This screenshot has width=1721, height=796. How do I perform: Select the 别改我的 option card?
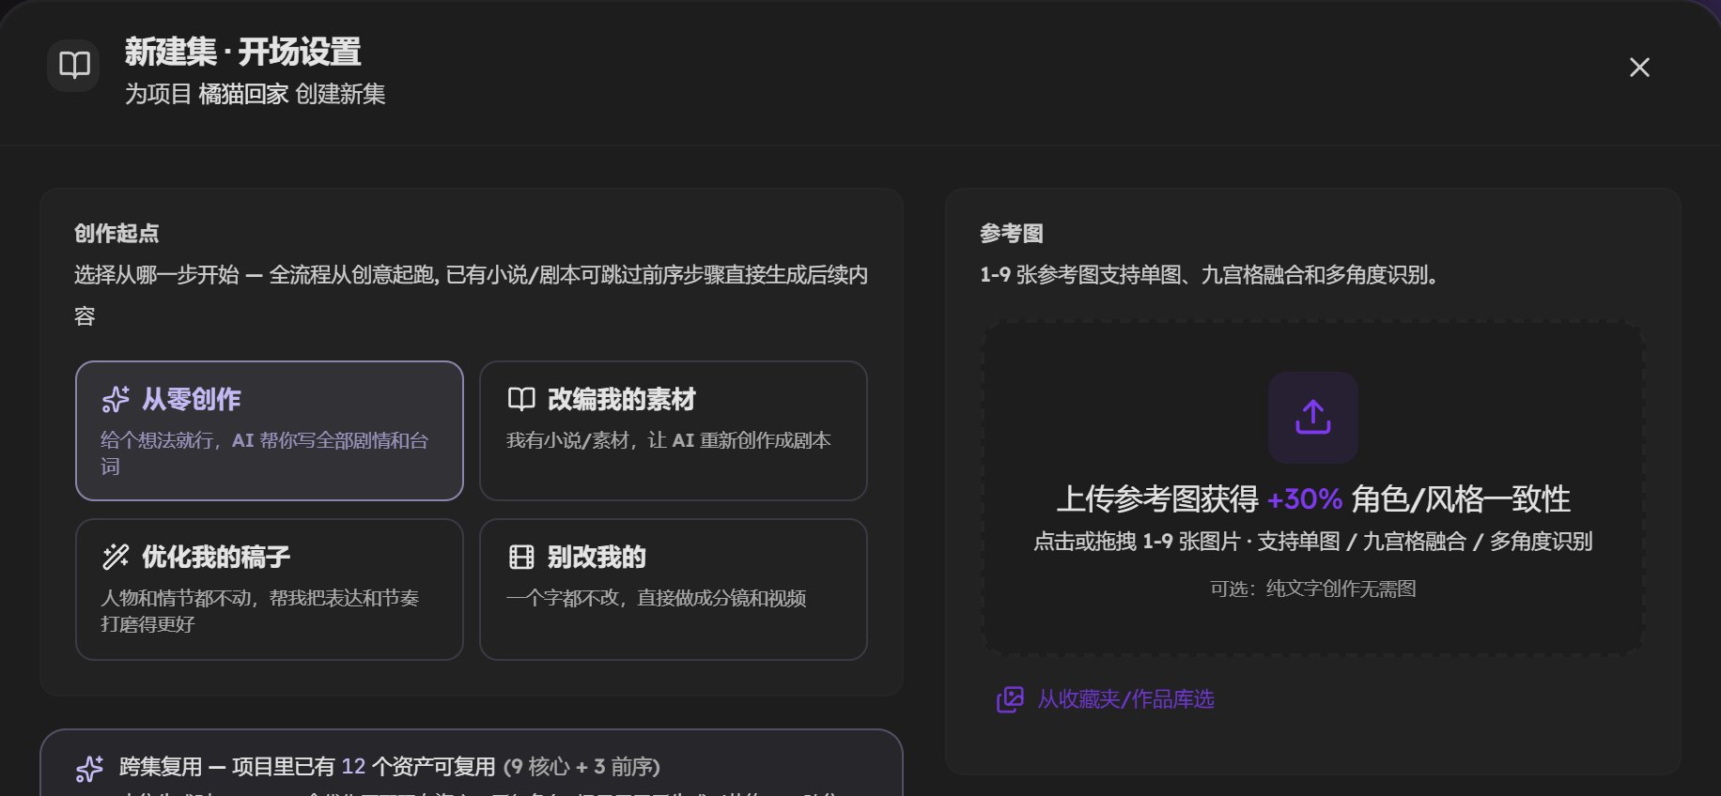pyautogui.click(x=673, y=589)
